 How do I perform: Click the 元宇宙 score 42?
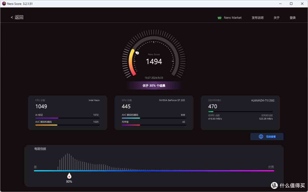[x=183, y=122]
